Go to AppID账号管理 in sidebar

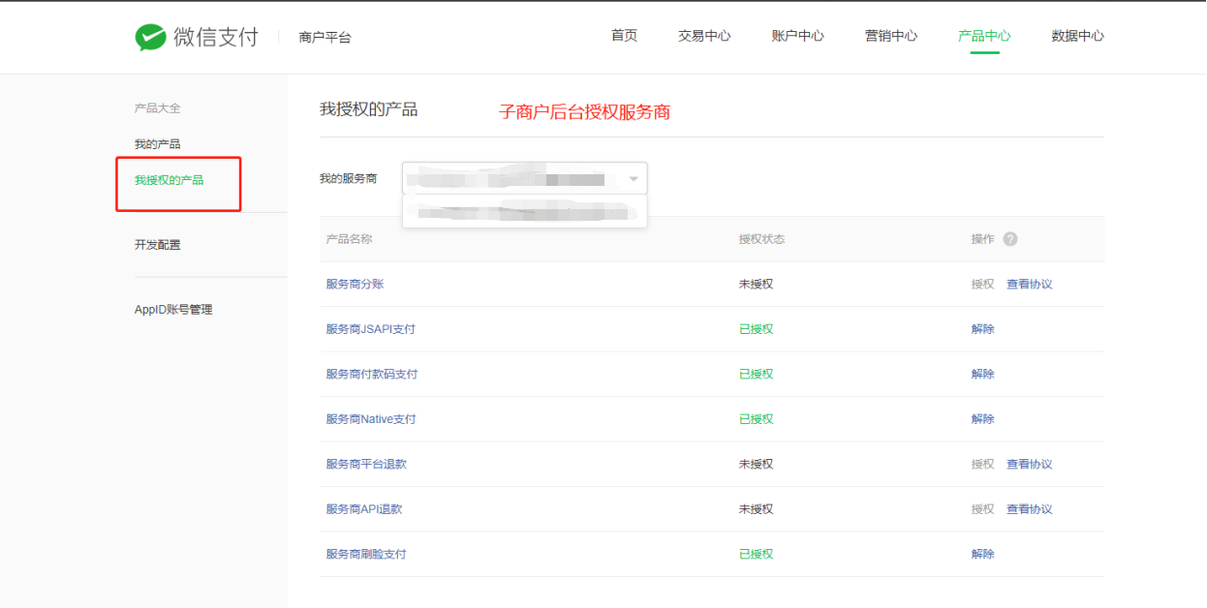172,310
